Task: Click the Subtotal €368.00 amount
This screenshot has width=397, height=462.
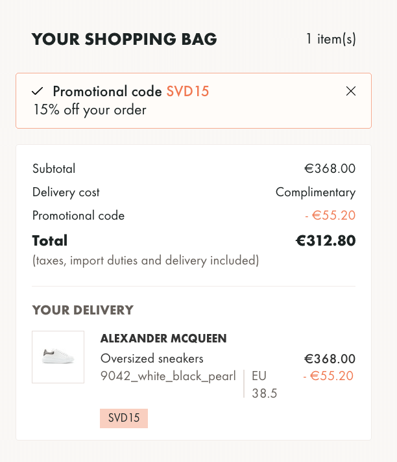Action: coord(330,168)
